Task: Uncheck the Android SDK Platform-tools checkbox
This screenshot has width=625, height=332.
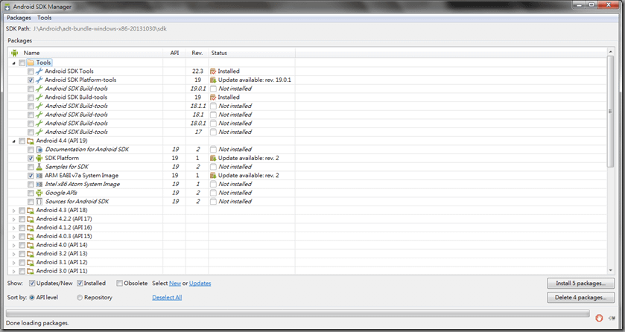Action: (31, 80)
